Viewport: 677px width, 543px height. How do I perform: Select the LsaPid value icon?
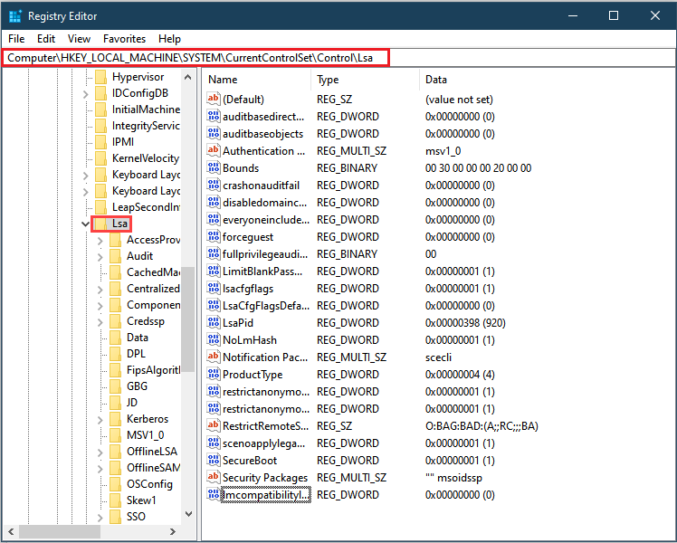214,323
